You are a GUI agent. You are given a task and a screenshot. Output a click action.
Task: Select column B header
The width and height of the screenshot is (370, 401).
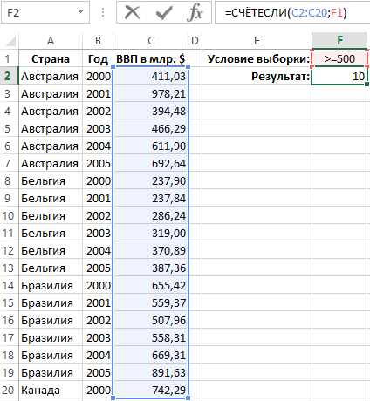pyautogui.click(x=98, y=41)
